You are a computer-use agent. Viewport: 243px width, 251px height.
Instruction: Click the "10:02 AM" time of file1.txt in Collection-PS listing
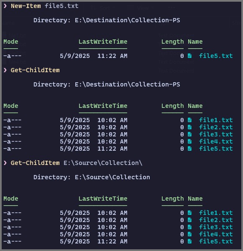point(113,120)
